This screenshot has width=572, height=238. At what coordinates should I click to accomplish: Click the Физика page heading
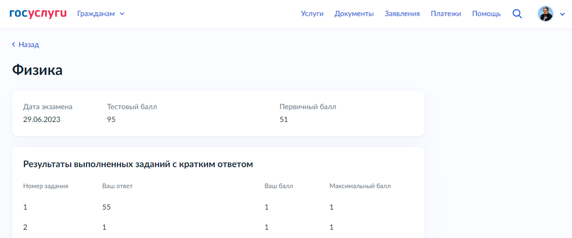pyautogui.click(x=37, y=70)
